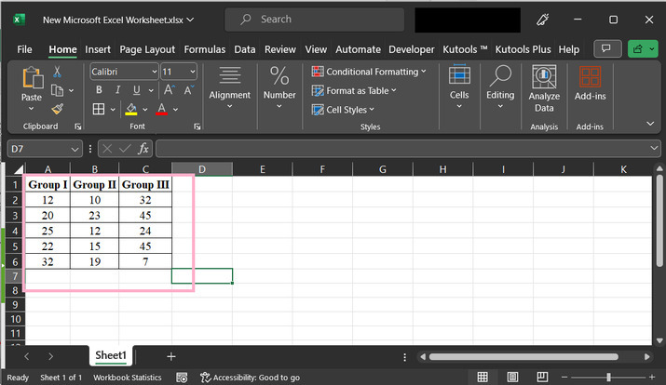The width and height of the screenshot is (666, 385).
Task: Click the Insert Function fx icon
Action: pos(143,149)
